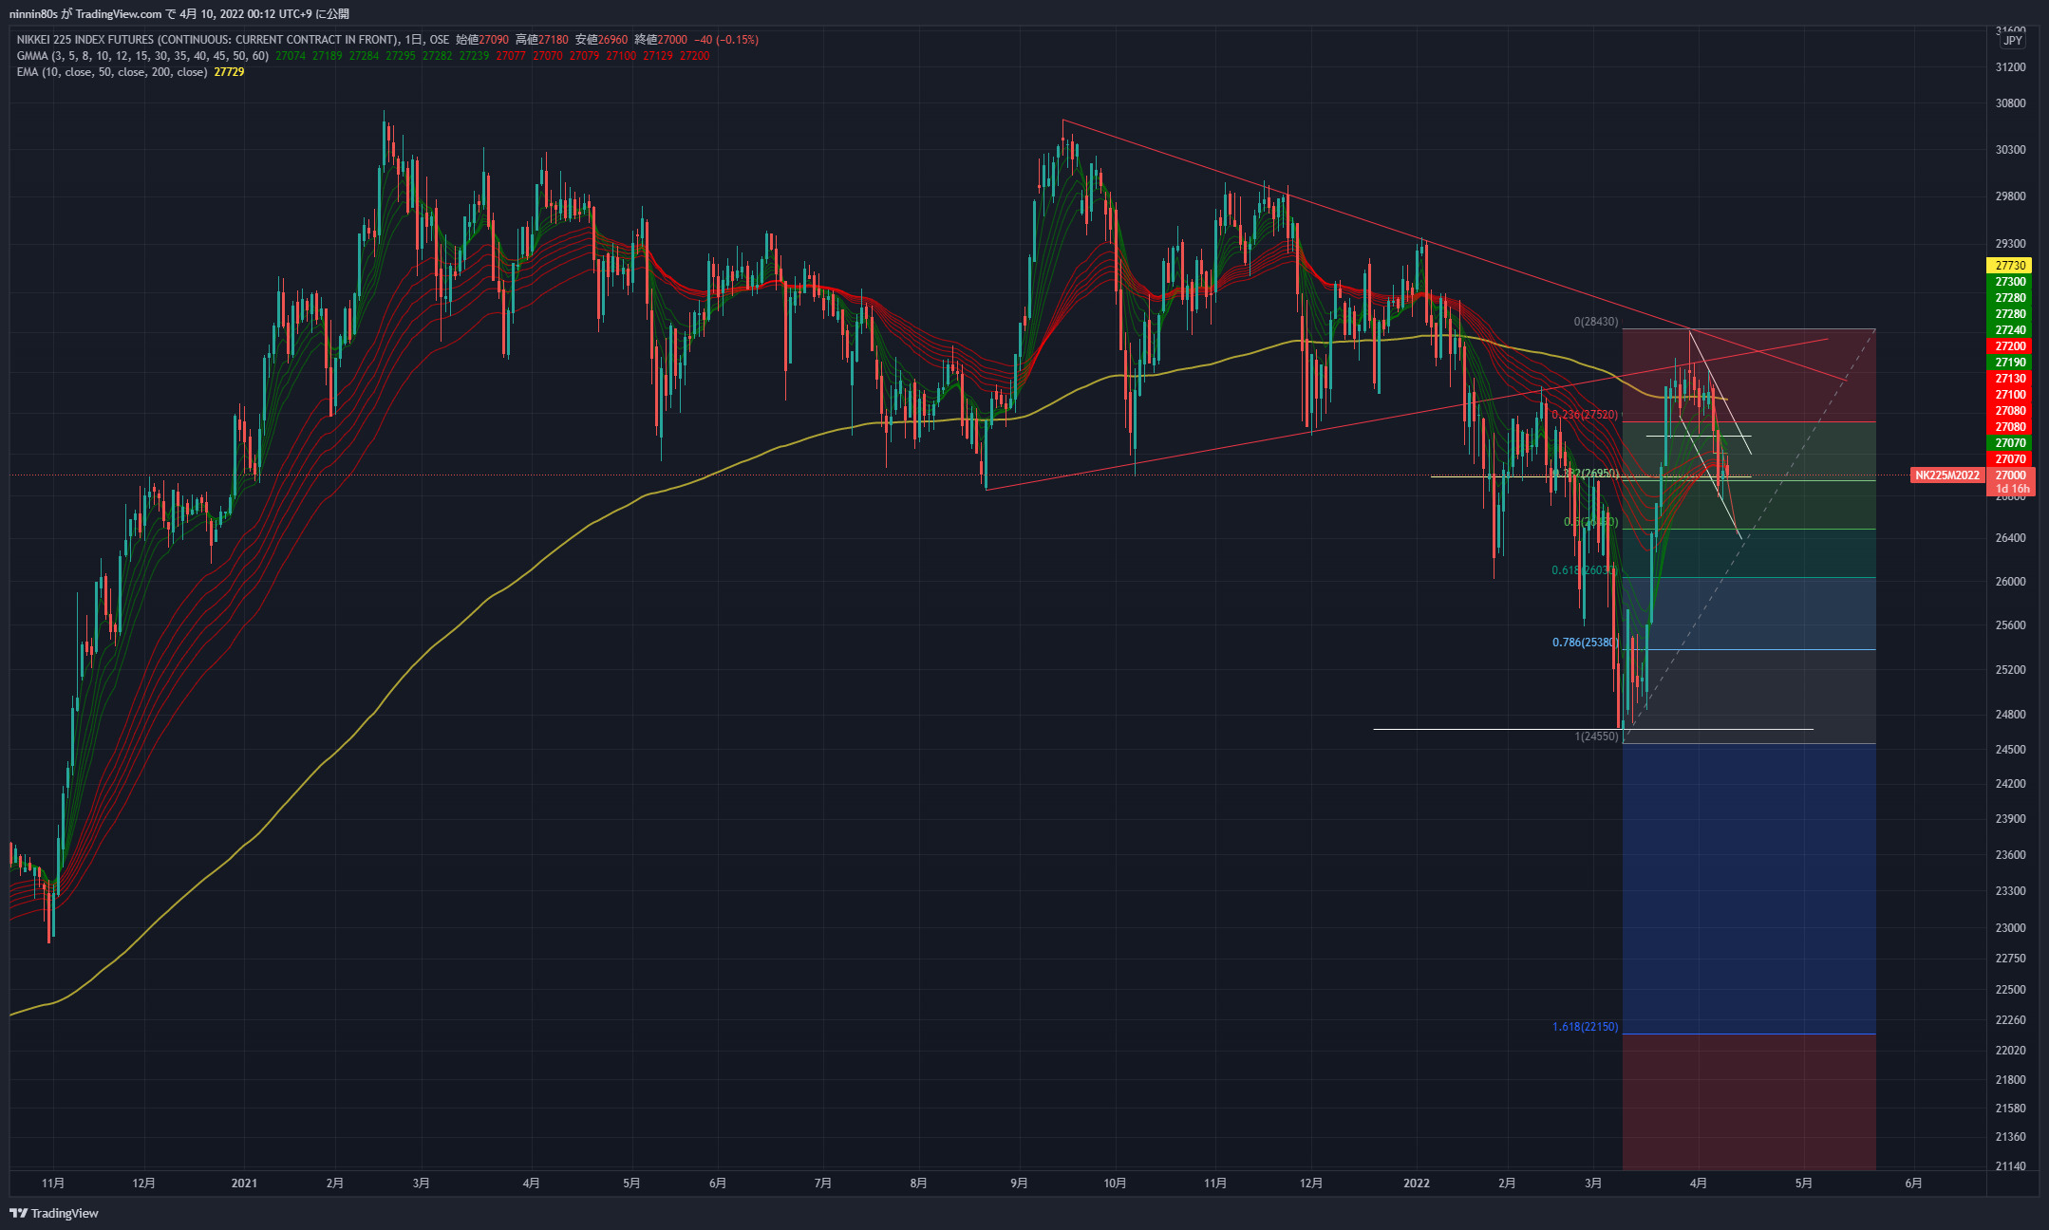Click the green 27300 GMMA price tag
This screenshot has width=2049, height=1230.
(x=2010, y=282)
